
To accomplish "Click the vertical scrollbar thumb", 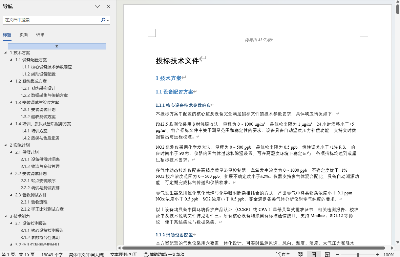I will (x=398, y=9).
